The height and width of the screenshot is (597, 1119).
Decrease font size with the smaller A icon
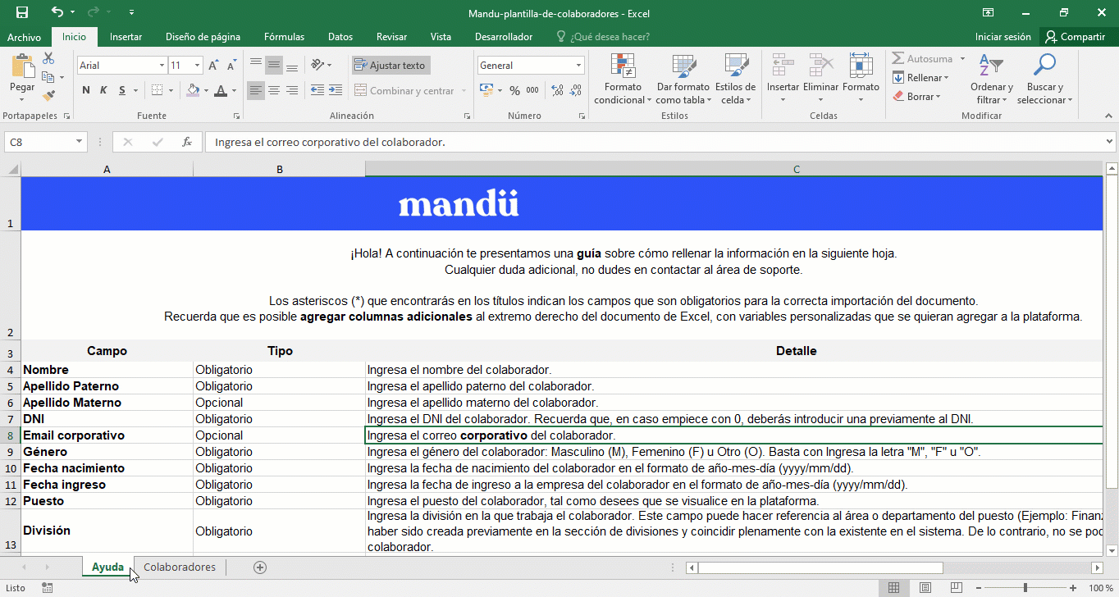231,65
